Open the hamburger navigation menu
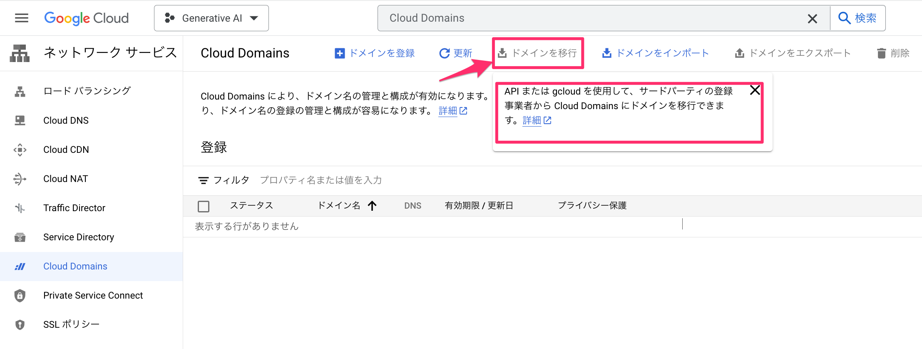Image resolution: width=922 pixels, height=349 pixels. [x=22, y=18]
